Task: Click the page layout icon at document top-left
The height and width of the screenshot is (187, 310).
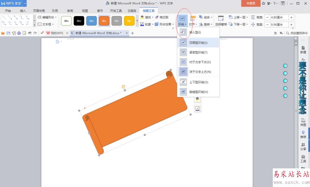Action: [x=58, y=42]
